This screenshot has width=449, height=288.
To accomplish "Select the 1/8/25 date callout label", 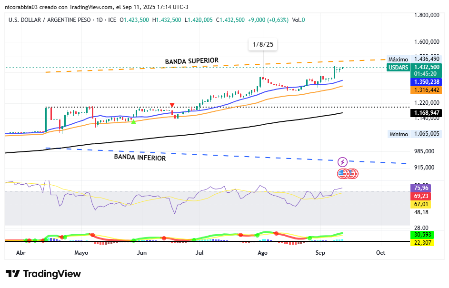I will click(263, 44).
